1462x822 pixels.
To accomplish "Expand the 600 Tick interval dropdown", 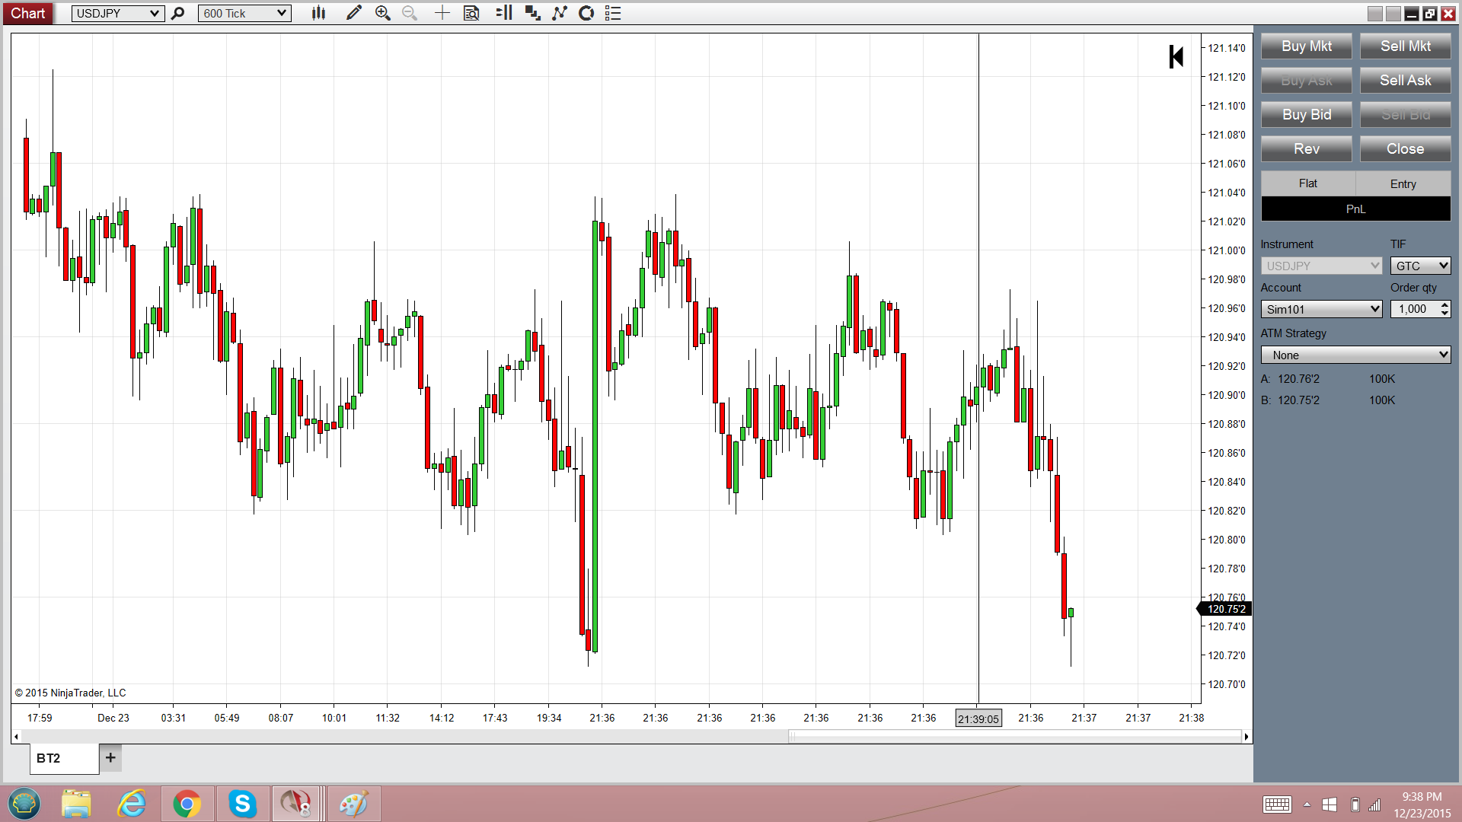I will coord(281,13).
